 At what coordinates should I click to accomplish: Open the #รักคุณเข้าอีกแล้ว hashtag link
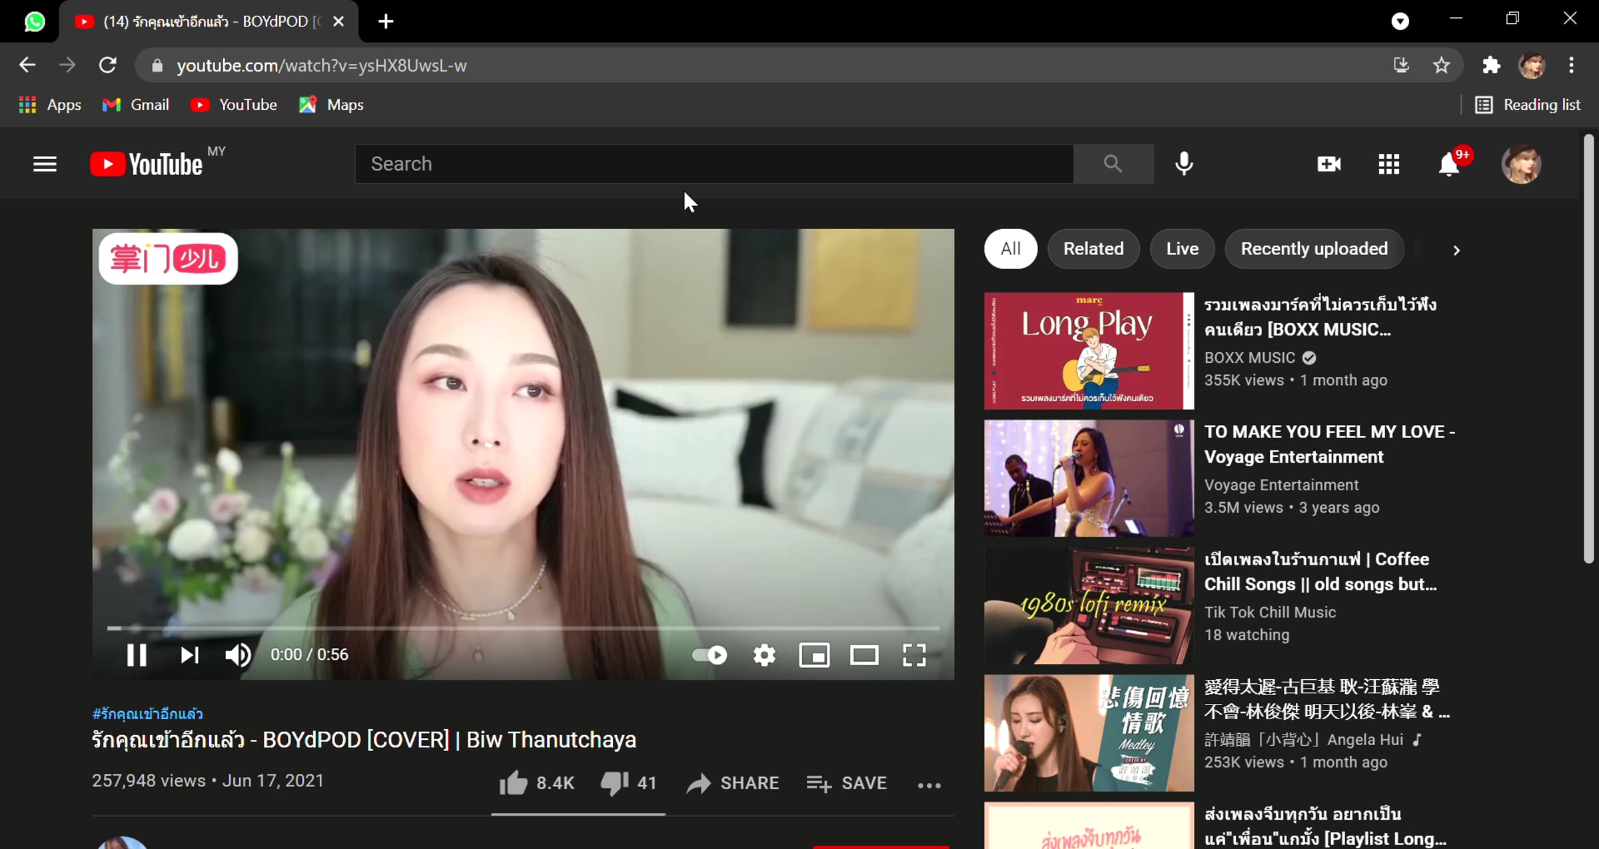[x=147, y=714]
